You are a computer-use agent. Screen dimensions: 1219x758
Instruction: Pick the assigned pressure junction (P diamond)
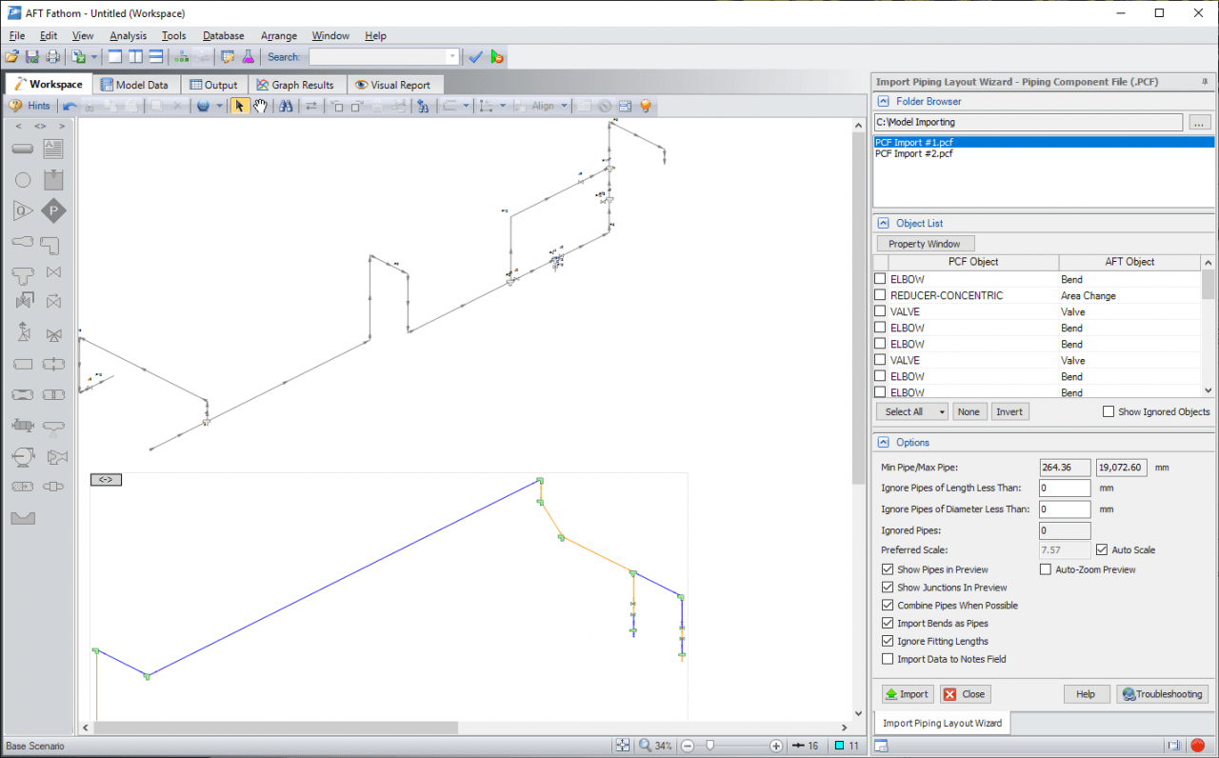click(53, 210)
